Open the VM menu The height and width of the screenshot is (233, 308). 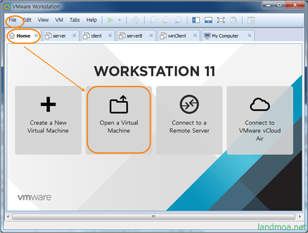(59, 20)
